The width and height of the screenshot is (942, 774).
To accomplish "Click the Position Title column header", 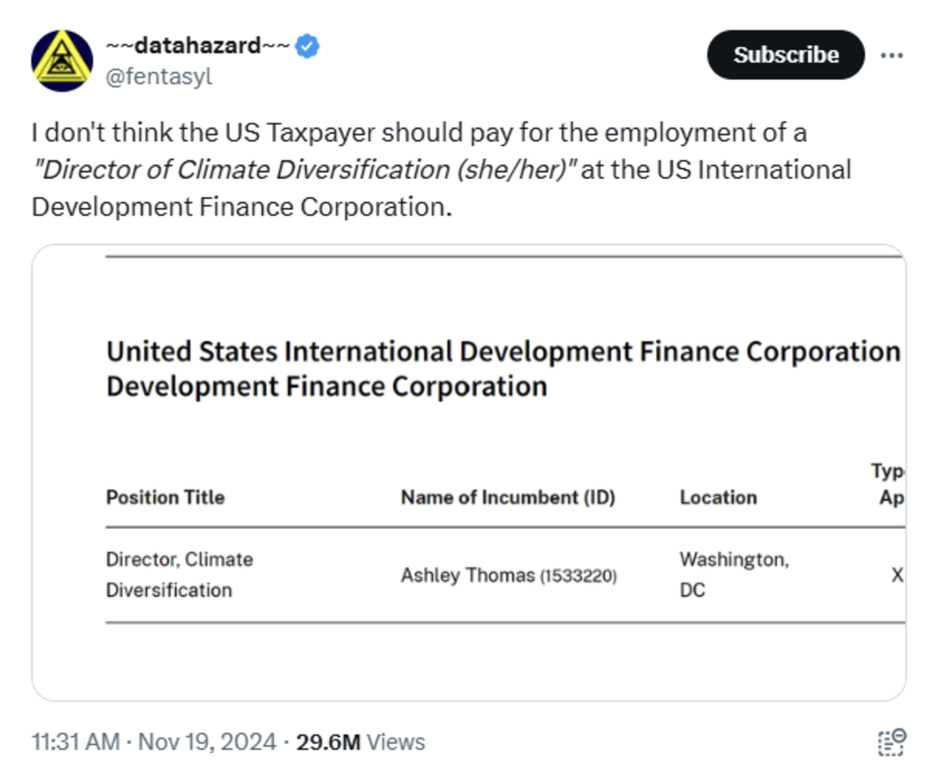I will pyautogui.click(x=165, y=497).
